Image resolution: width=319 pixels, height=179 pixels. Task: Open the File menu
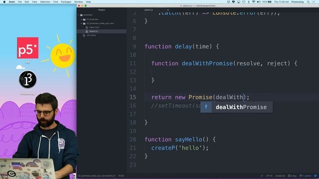point(20,2)
